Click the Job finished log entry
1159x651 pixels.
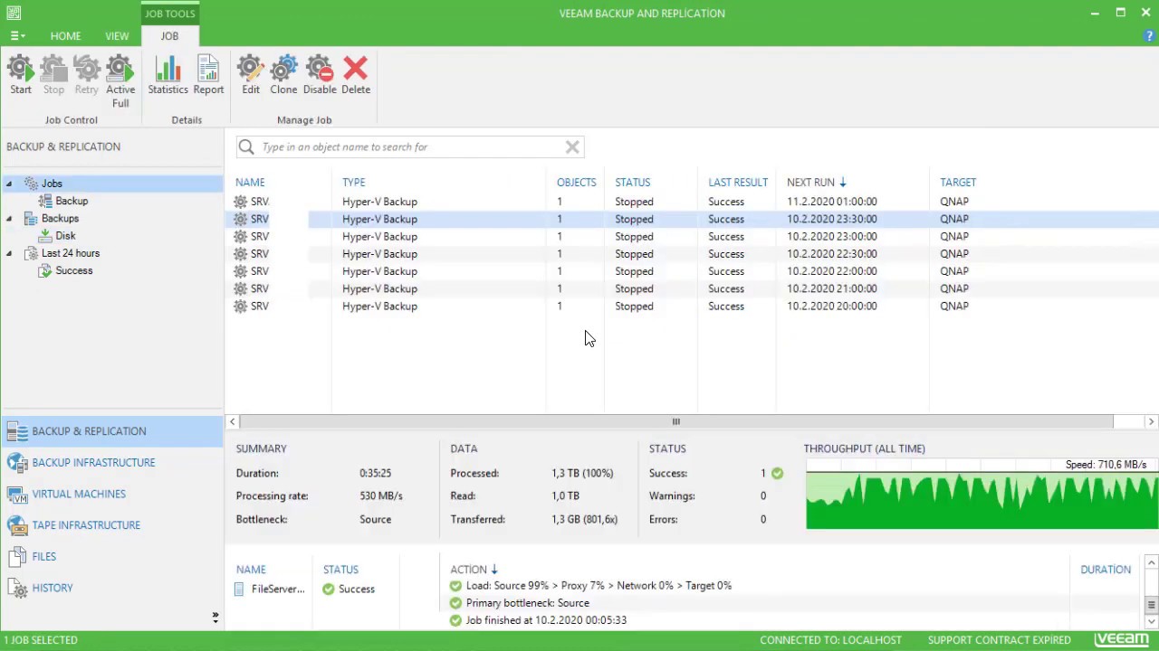click(x=546, y=620)
